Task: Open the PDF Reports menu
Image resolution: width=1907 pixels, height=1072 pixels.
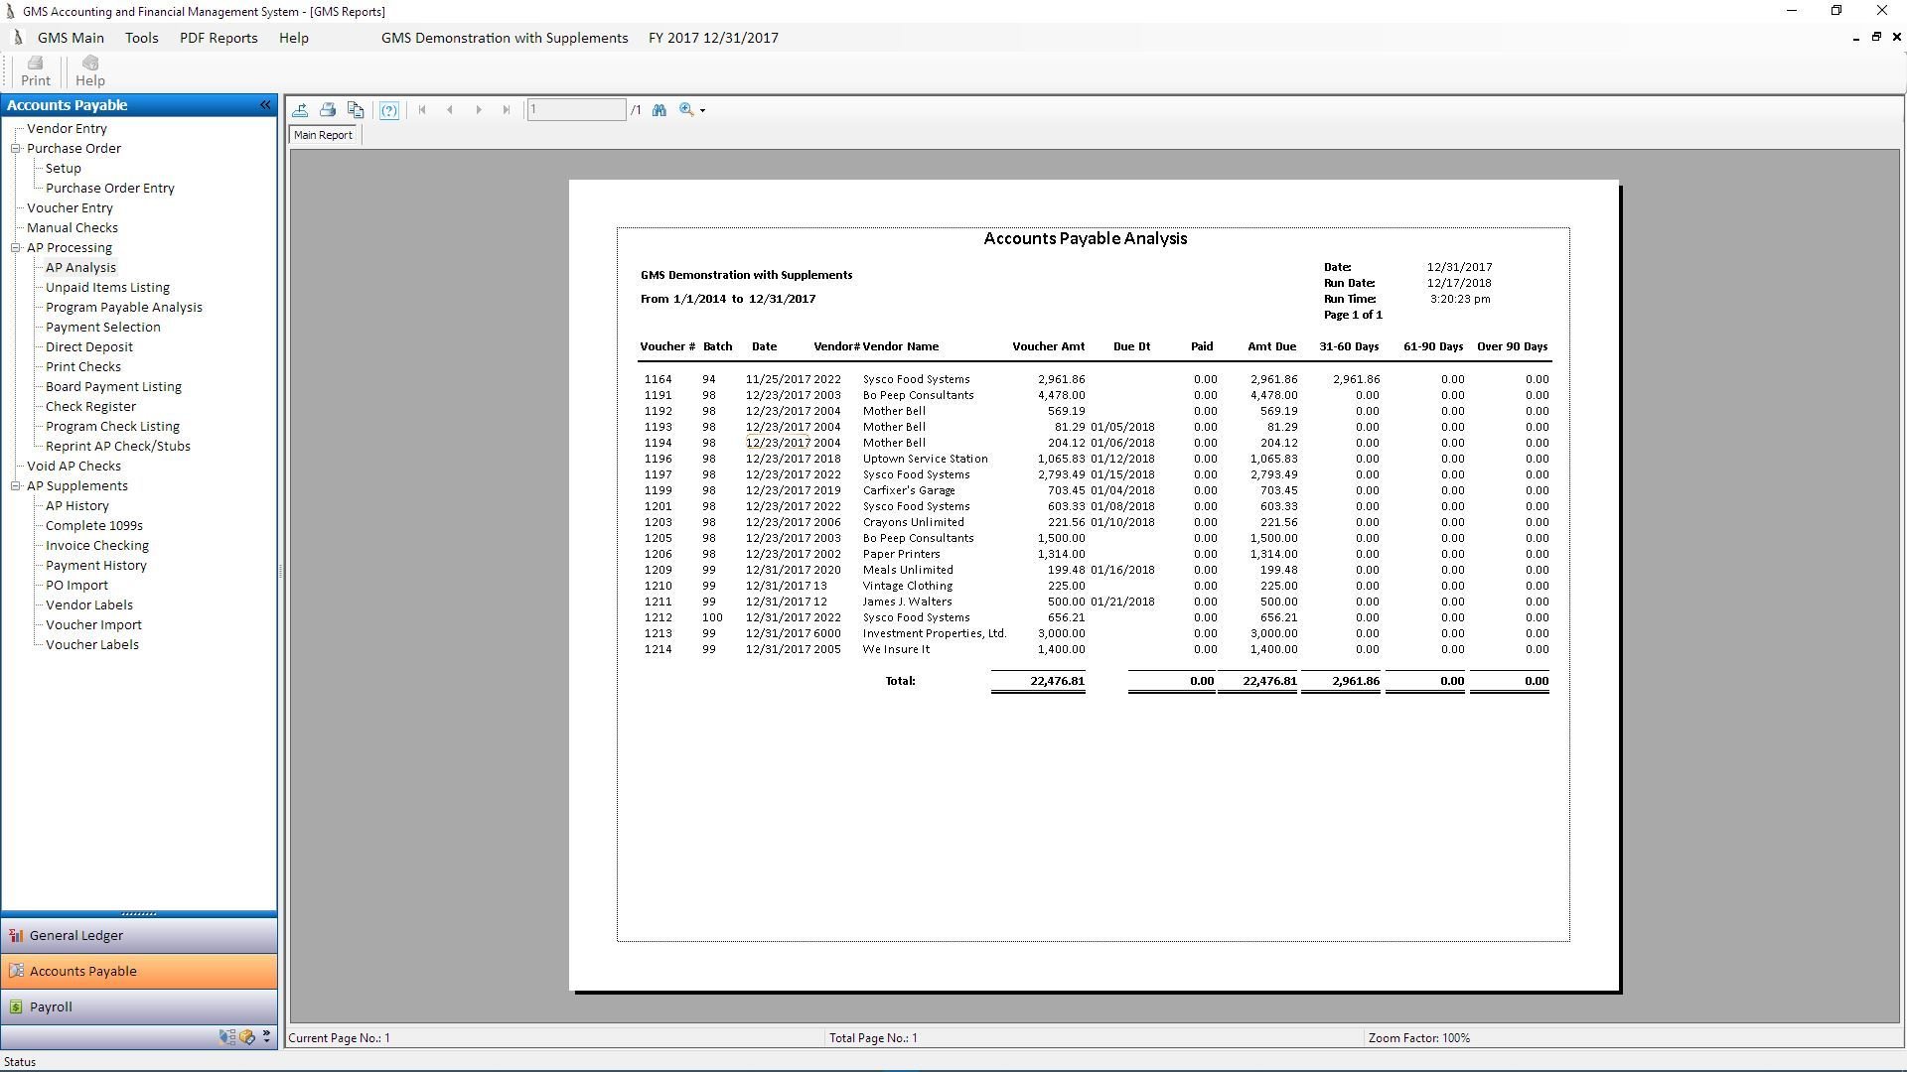Action: (x=219, y=38)
